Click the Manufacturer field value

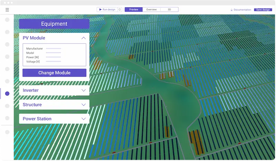53,49
